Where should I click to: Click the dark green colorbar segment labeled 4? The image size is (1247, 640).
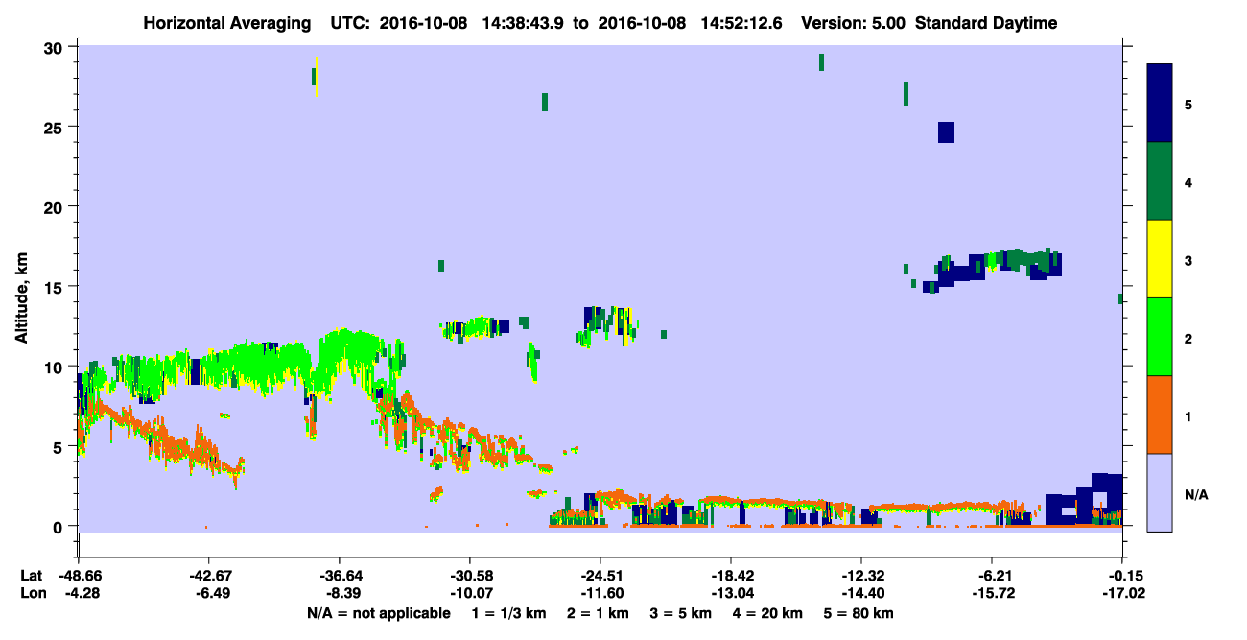point(1160,181)
